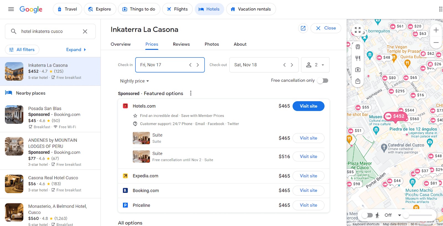Open ANDENES by MOUNTAIN LODGES listing

50,151
